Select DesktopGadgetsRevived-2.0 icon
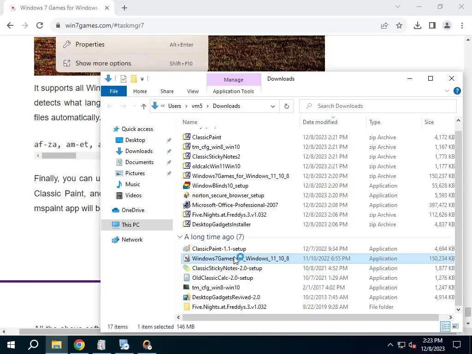The width and height of the screenshot is (472, 354). 187,297
